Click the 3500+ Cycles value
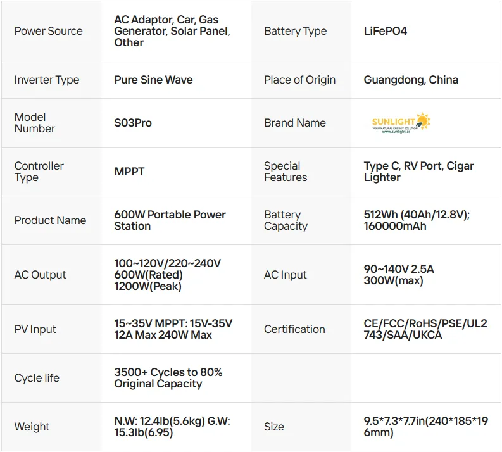The width and height of the screenshot is (502, 452). 168,378
